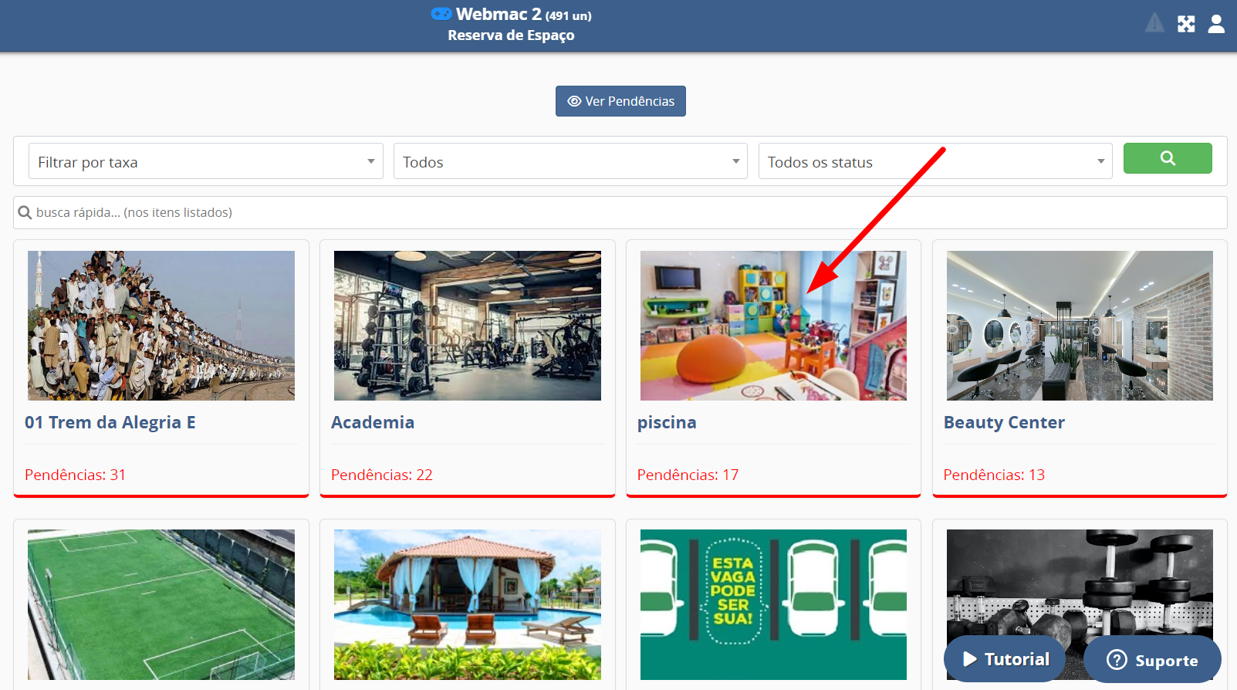Screen dimensions: 1237x690
Task: Open the Todos dropdown
Action: (x=570, y=162)
